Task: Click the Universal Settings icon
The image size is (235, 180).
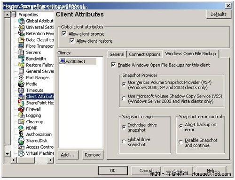Action: coord(21,27)
